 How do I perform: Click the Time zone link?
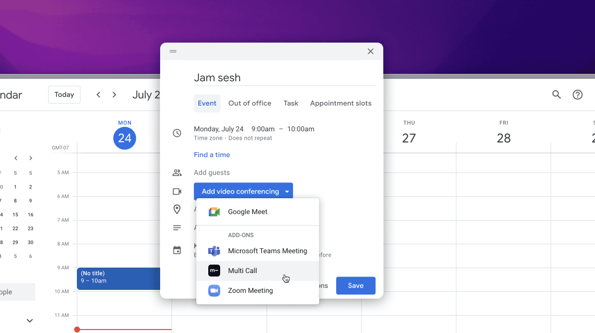tap(208, 138)
